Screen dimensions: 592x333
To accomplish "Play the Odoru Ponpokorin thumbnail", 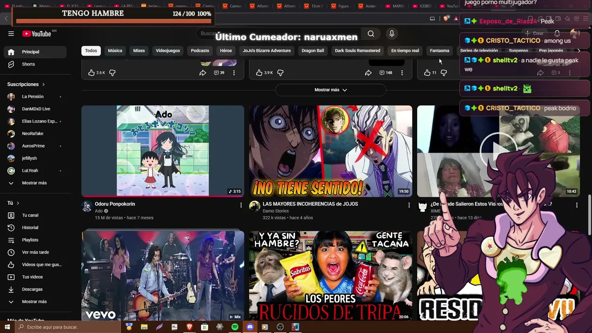I will [163, 151].
